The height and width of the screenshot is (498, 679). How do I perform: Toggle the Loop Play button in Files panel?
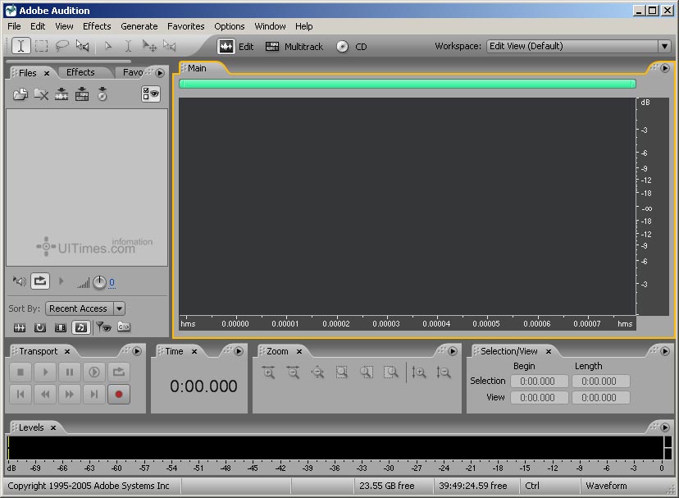pos(40,281)
